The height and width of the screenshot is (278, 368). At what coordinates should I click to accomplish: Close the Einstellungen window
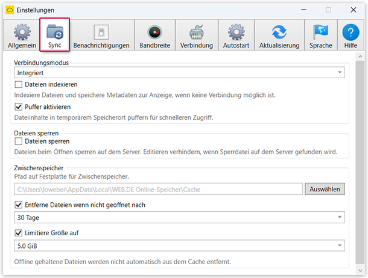coord(354,10)
